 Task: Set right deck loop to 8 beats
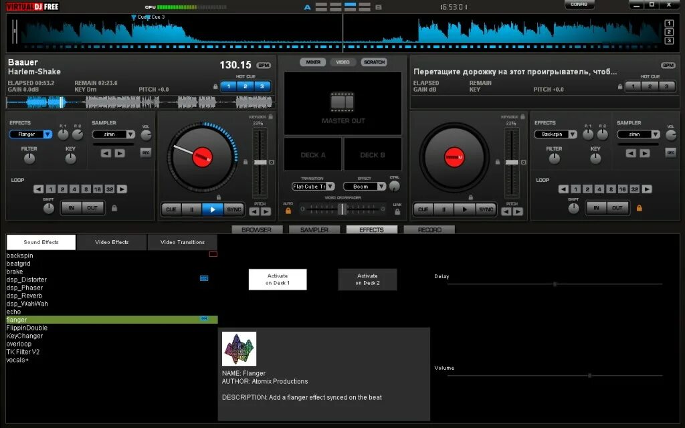click(x=611, y=189)
